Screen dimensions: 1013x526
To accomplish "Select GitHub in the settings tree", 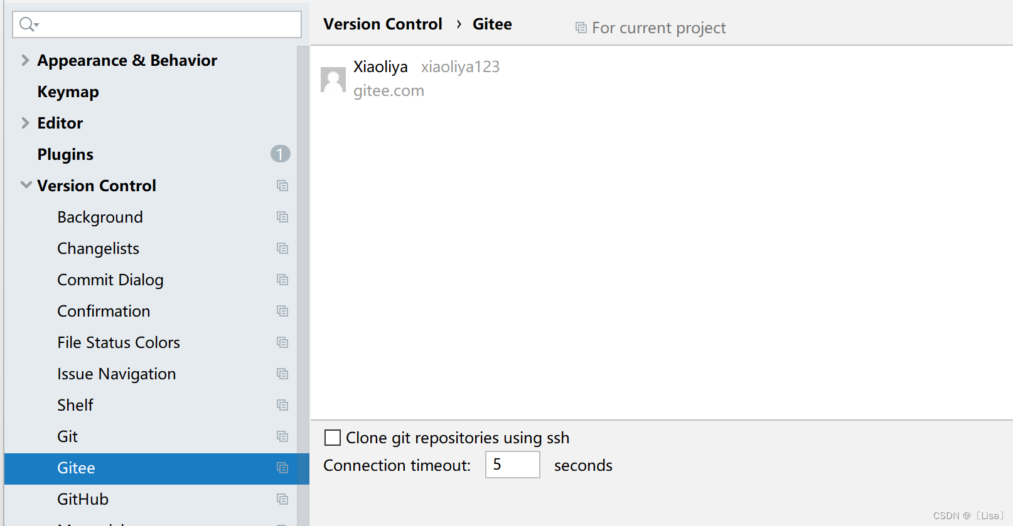I will point(82,499).
